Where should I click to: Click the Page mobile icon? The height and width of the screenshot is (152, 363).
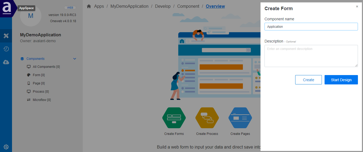29,83
